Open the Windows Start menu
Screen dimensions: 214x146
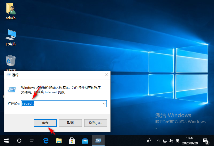(x=6, y=140)
